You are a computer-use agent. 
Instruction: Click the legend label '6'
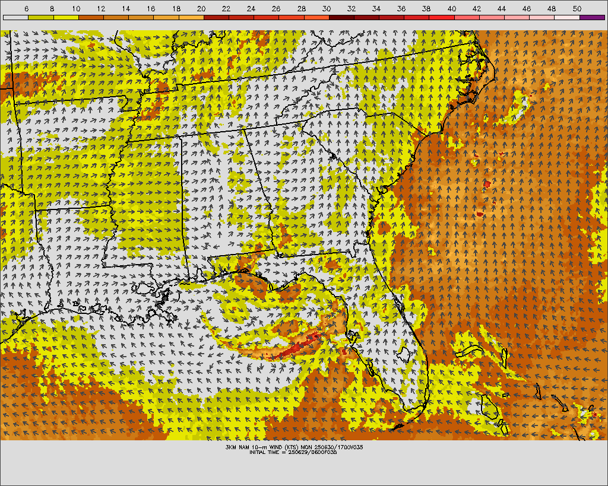coord(26,8)
